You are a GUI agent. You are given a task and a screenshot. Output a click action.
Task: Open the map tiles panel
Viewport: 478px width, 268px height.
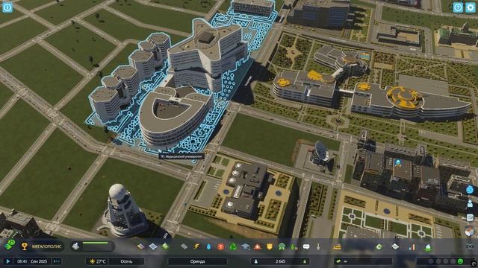click(395, 246)
